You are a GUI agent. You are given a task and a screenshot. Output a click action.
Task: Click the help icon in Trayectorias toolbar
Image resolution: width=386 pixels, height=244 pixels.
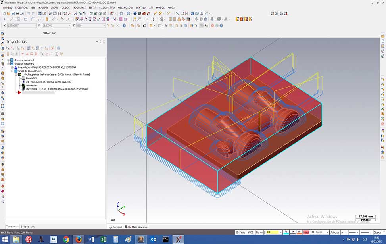pyautogui.click(x=58, y=48)
